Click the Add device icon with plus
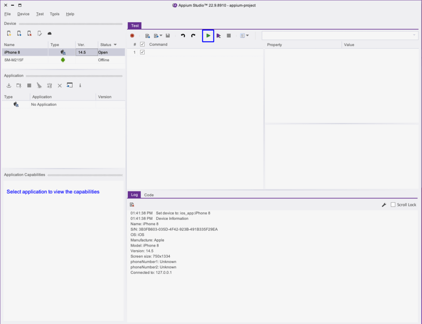 (x=19, y=33)
